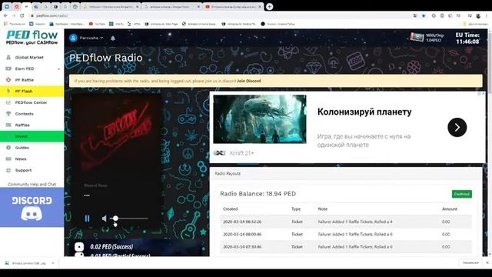Open PF Battle page
The height and width of the screenshot is (277, 492).
[25, 80]
